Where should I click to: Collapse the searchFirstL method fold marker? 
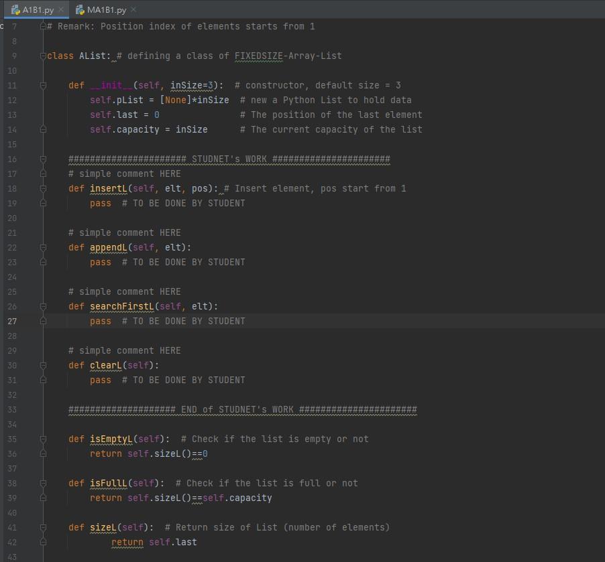coord(42,306)
